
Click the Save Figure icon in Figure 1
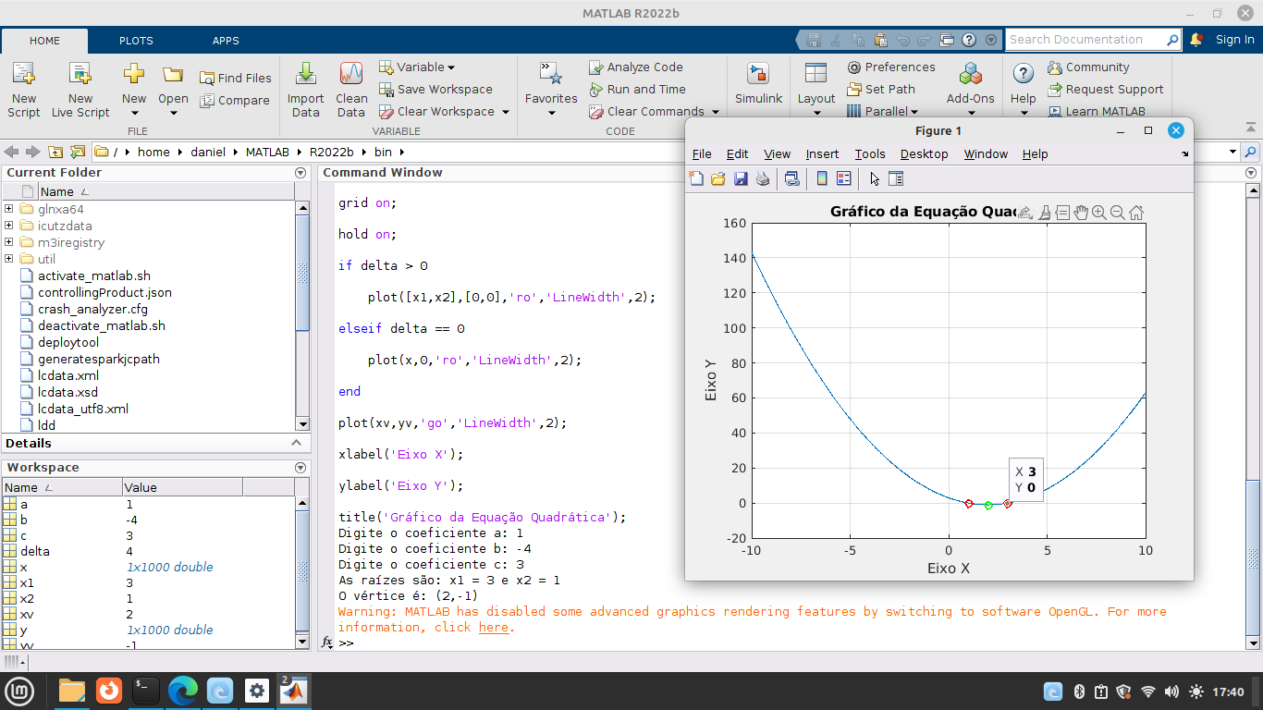[741, 178]
